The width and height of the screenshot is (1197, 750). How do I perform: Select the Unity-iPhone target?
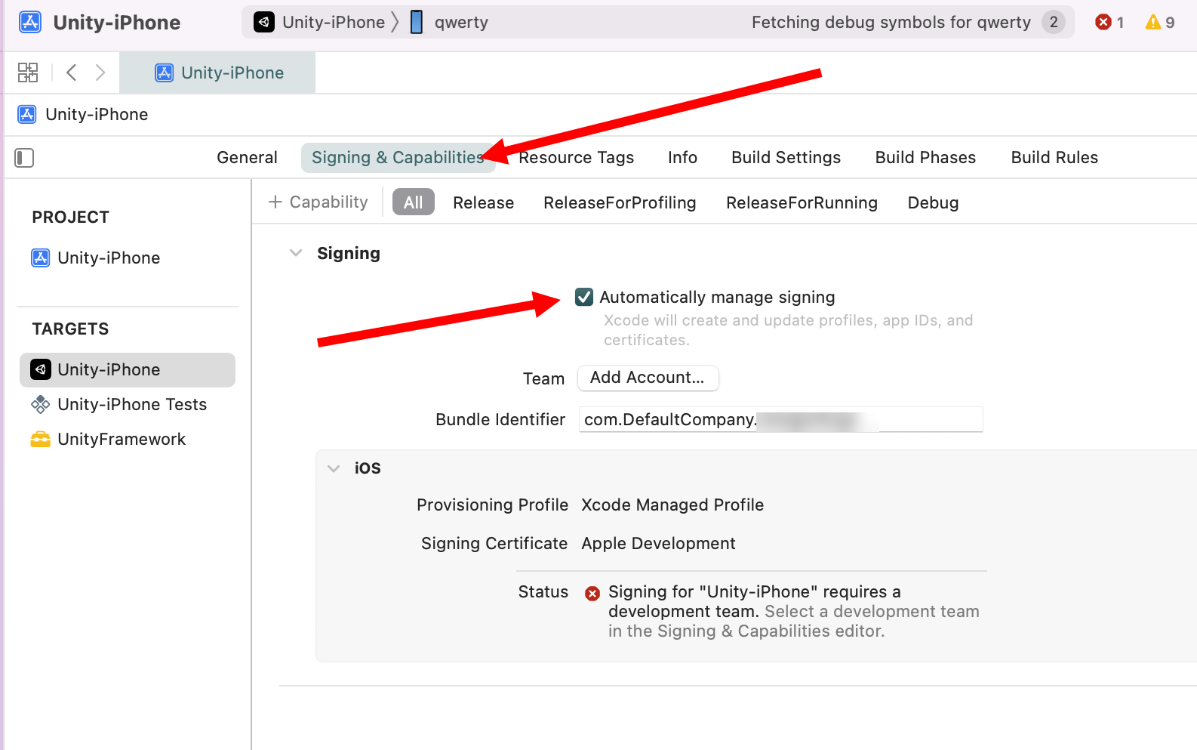coord(128,369)
